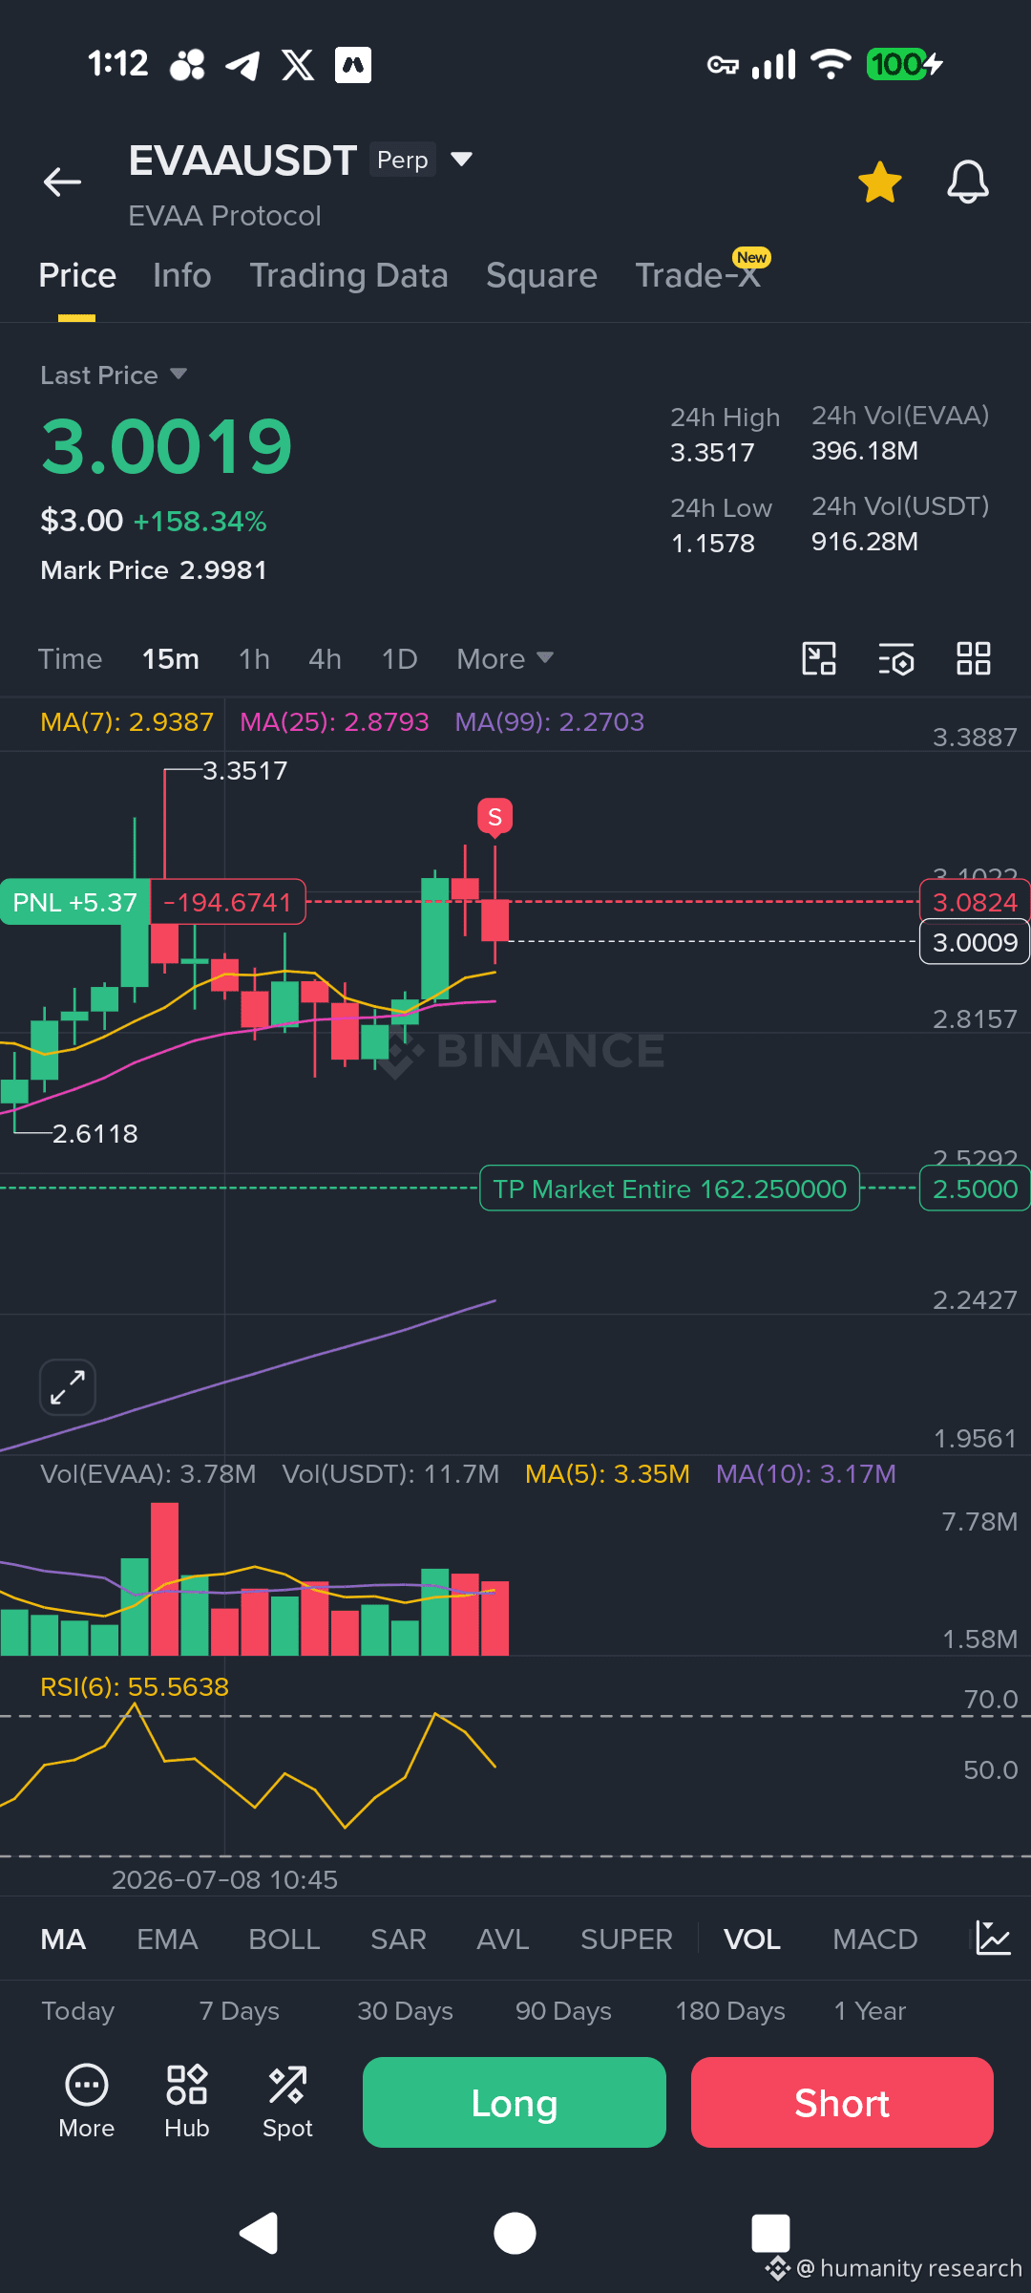The width and height of the screenshot is (1031, 2293).
Task: Tap the Android recent apps button
Action: [770, 2233]
